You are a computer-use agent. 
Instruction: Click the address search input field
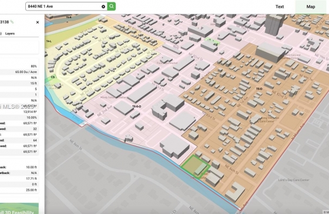pyautogui.click(x=64, y=6)
